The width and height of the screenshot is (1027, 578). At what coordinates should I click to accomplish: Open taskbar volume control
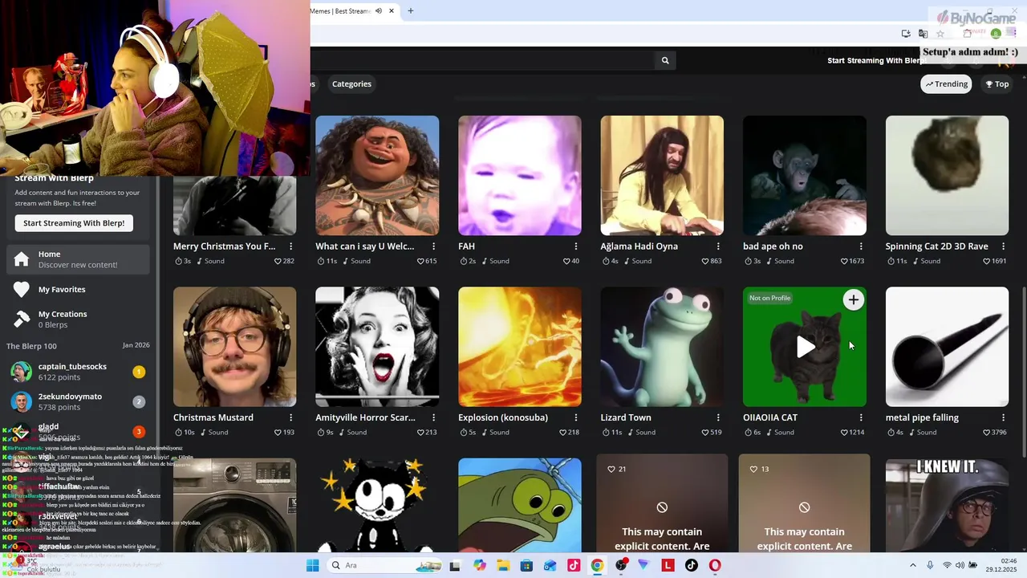pos(960,565)
